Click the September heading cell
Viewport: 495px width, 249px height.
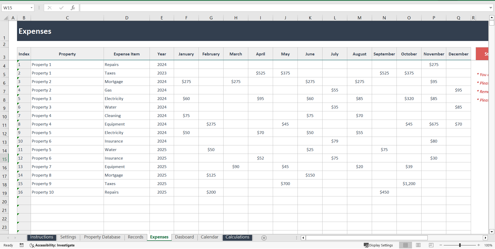(384, 54)
